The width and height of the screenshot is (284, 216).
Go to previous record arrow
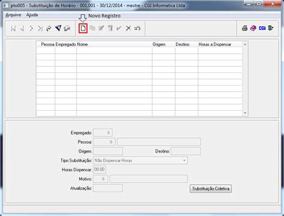22,29
